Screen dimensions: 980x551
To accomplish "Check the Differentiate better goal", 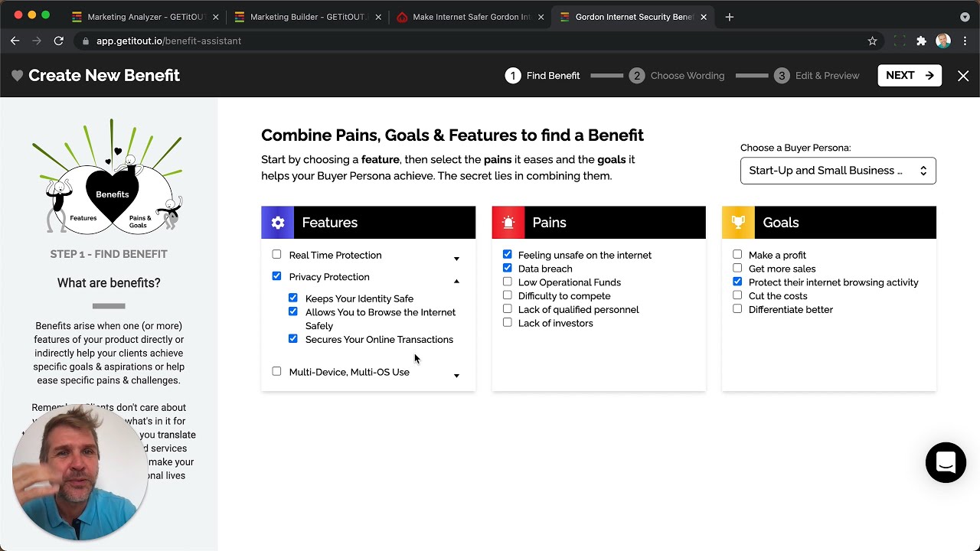I will (737, 308).
